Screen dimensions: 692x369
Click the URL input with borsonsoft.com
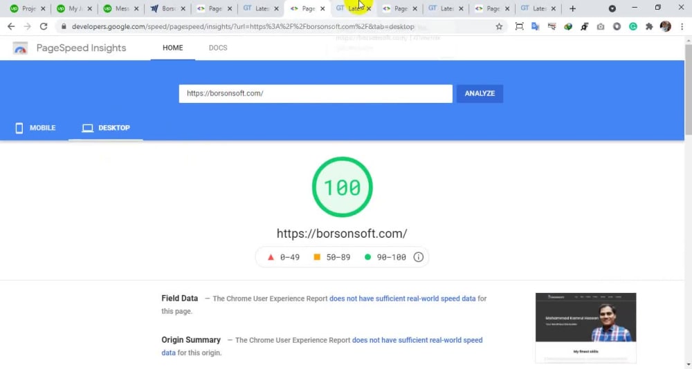316,93
